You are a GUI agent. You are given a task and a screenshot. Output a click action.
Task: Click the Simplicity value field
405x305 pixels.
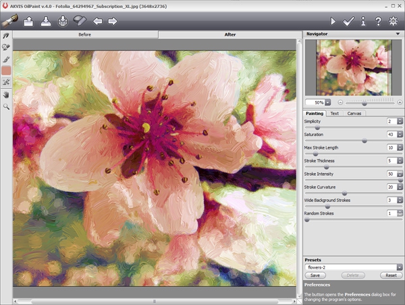[x=391, y=121]
